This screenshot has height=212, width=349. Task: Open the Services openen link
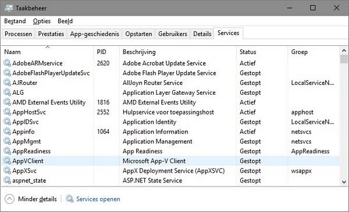[98, 199]
